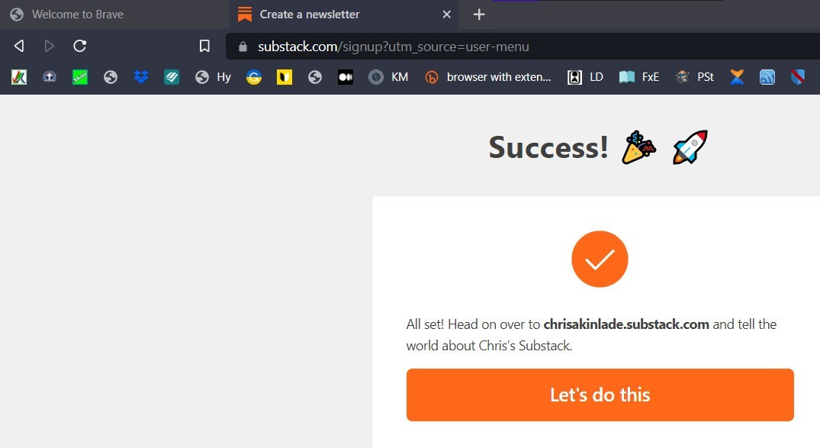The height and width of the screenshot is (448, 820).
Task: Go forward using the forward arrow
Action: pos(49,46)
